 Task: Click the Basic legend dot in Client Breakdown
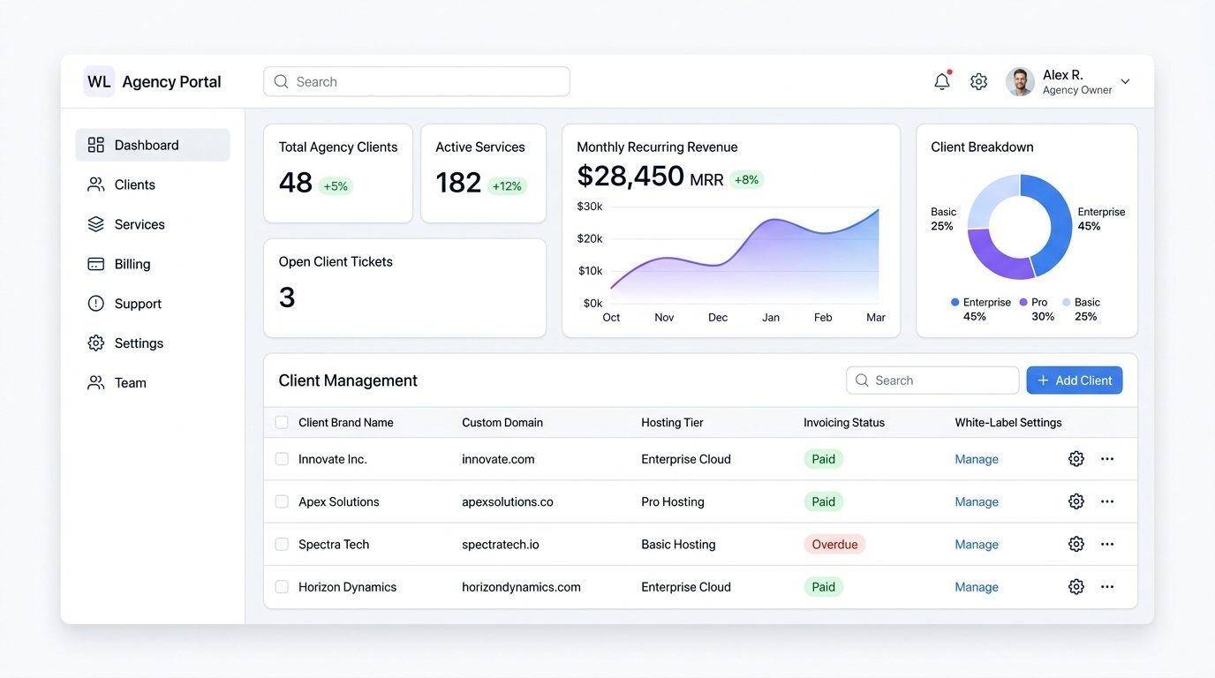tap(1067, 302)
